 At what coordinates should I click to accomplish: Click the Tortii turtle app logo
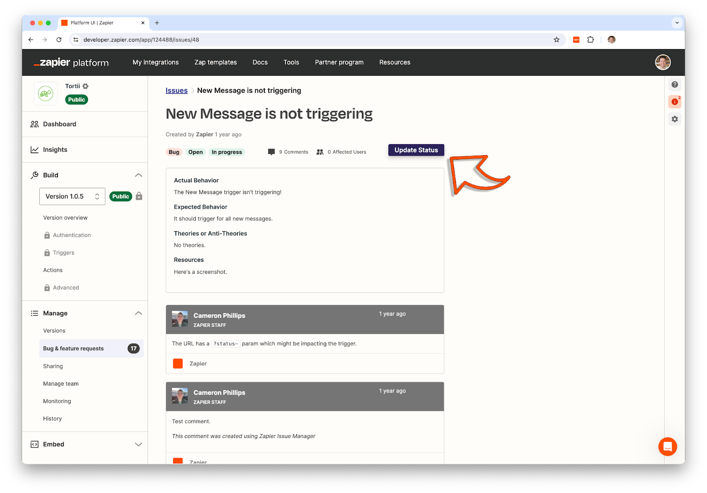(46, 93)
